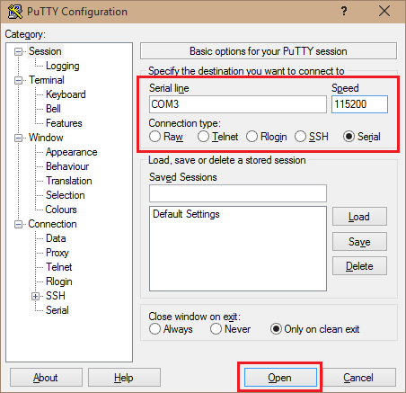Collapse the Session tree node
Image resolution: width=406 pixels, height=393 pixels.
(18, 51)
